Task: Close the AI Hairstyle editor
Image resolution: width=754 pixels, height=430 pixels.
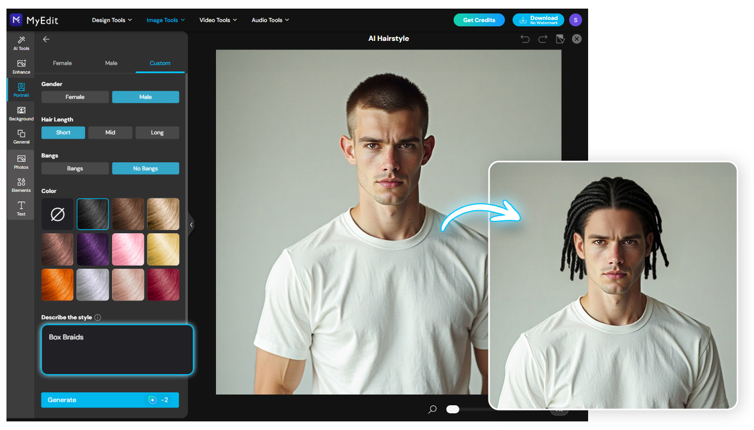Action: pos(577,39)
